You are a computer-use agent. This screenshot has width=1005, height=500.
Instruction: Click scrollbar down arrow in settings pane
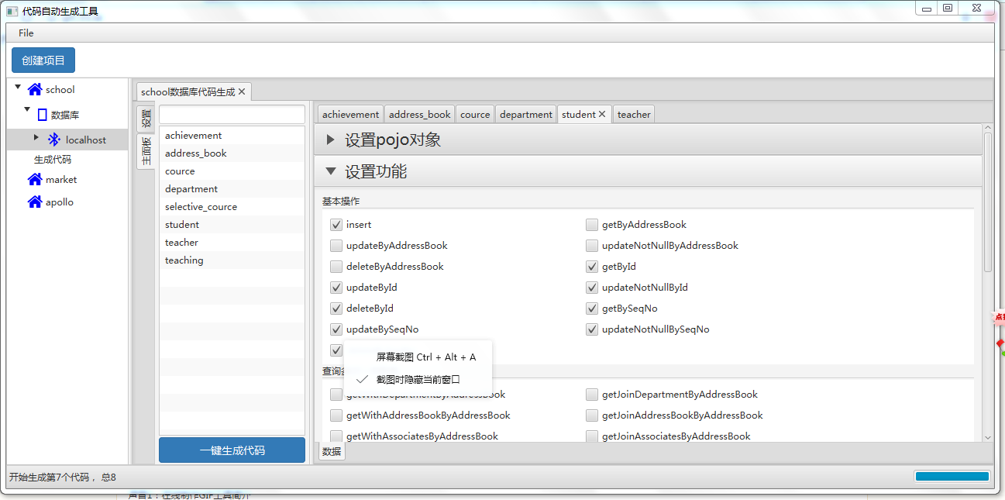pyautogui.click(x=987, y=437)
